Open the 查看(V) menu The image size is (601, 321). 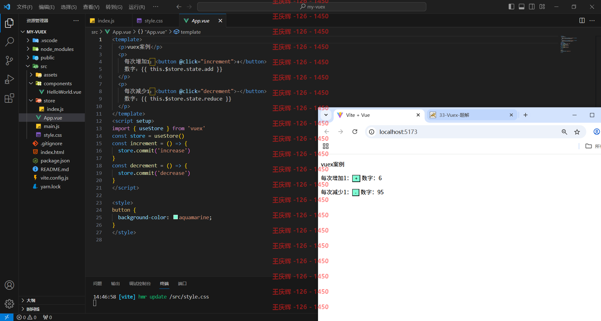pyautogui.click(x=91, y=7)
